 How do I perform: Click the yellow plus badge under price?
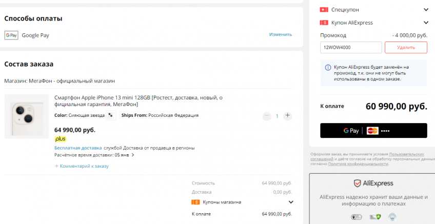click(x=61, y=139)
